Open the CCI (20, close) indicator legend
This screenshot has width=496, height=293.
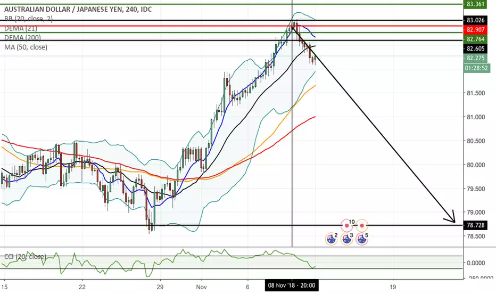point(25,256)
